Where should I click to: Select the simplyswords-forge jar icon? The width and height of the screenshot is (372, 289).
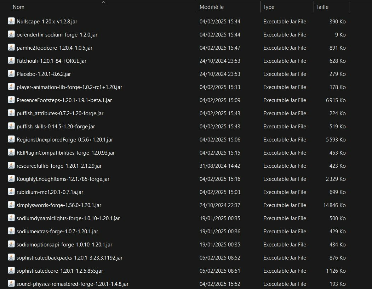[x=11, y=205]
